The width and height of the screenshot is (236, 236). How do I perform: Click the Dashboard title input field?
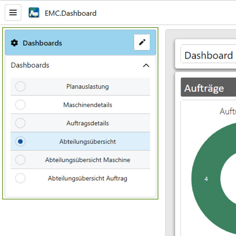(208, 54)
